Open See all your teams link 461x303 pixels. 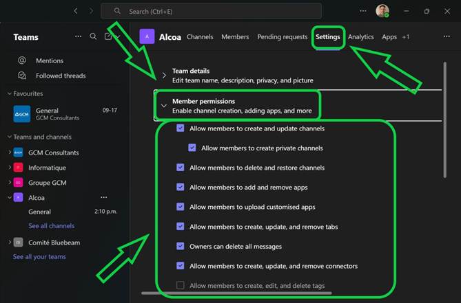(39, 257)
